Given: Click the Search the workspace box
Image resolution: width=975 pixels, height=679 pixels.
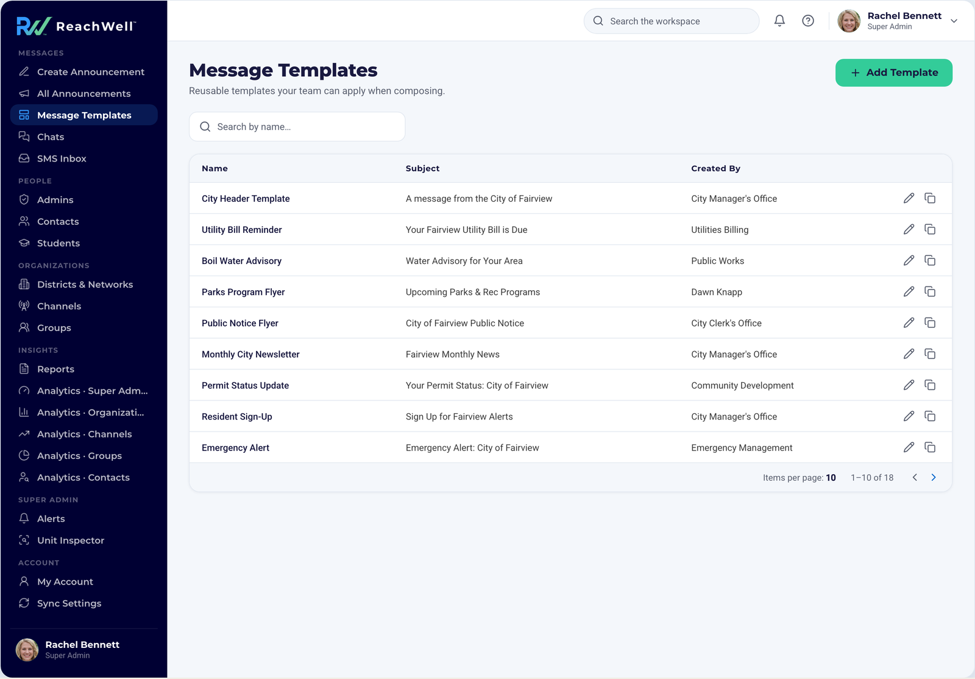Looking at the screenshot, I should pyautogui.click(x=672, y=21).
